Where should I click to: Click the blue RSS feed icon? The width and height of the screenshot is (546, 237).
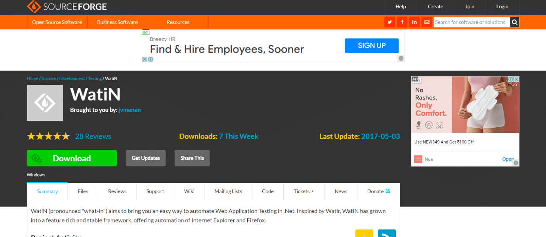click(387, 234)
